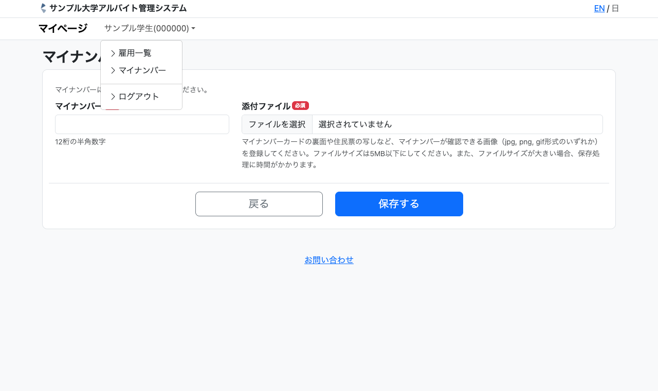
Task: Click the 選択されていません file name area
Action: pos(456,124)
